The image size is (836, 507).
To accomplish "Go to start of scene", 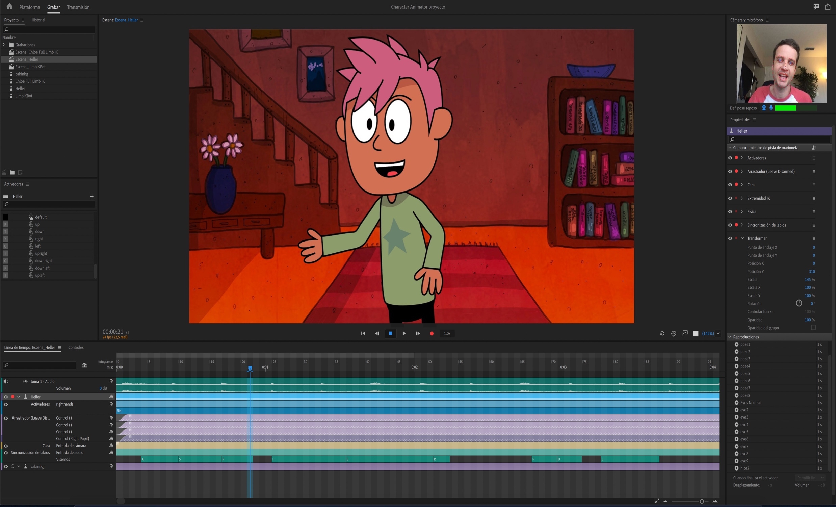I will pyautogui.click(x=363, y=334).
